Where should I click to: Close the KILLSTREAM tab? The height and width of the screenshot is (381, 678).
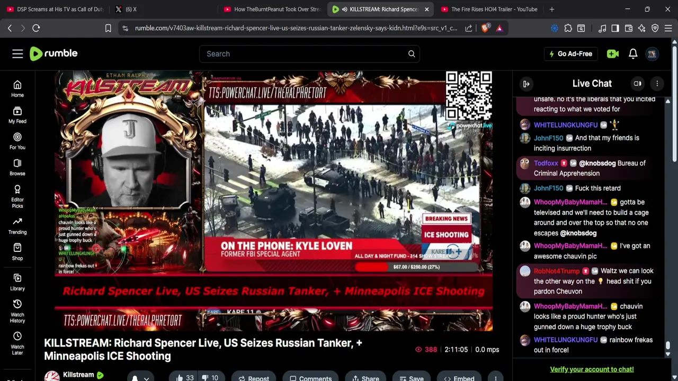pyautogui.click(x=427, y=9)
